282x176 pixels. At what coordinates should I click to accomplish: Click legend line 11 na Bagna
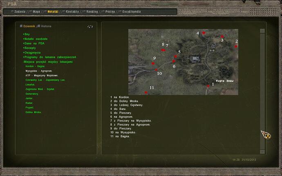click(x=120, y=136)
